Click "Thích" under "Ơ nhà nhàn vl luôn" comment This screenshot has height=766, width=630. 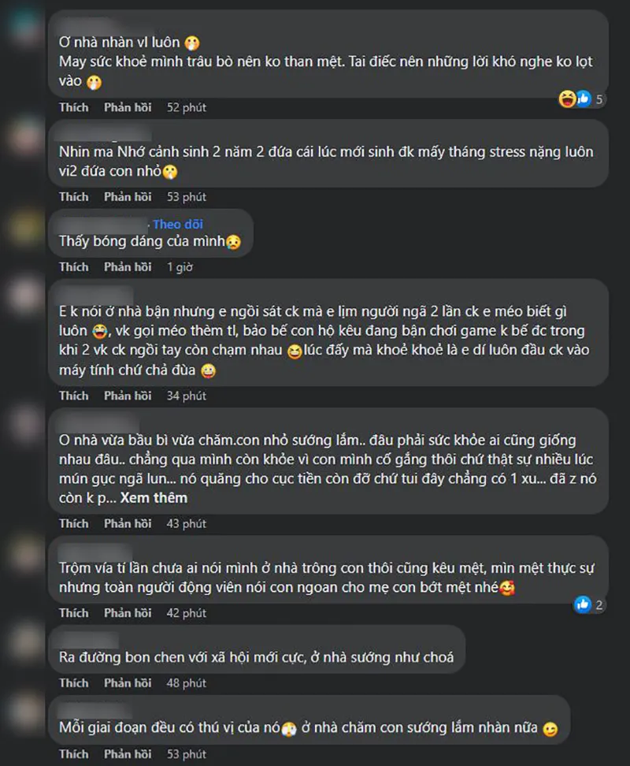coord(74,107)
